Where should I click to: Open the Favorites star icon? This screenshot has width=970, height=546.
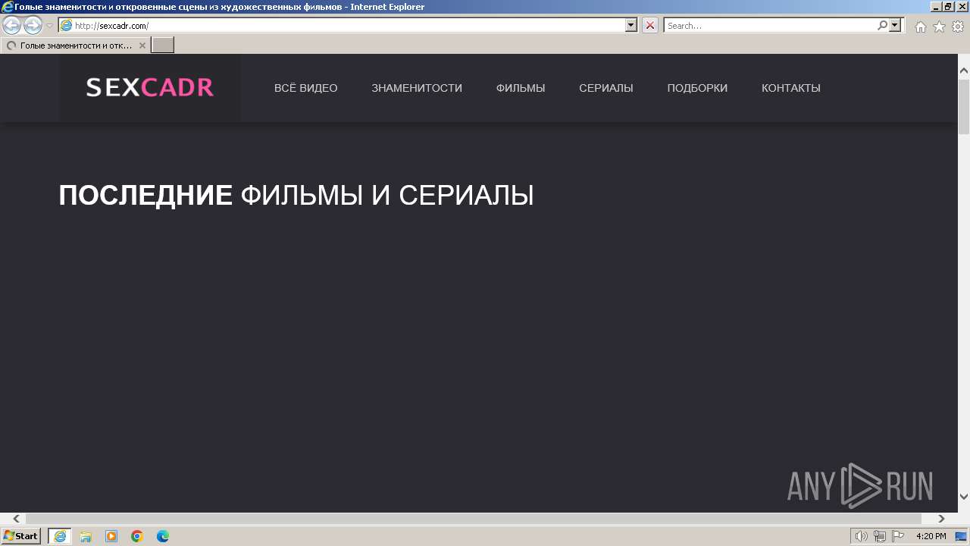939,27
